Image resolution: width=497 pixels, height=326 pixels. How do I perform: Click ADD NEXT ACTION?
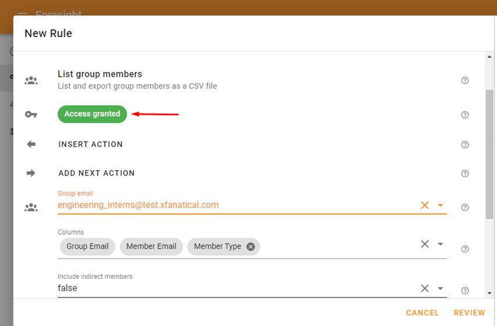coord(96,173)
